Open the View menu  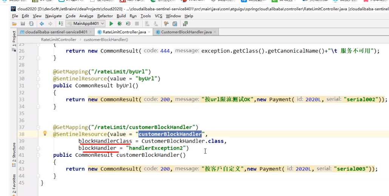point(37,16)
